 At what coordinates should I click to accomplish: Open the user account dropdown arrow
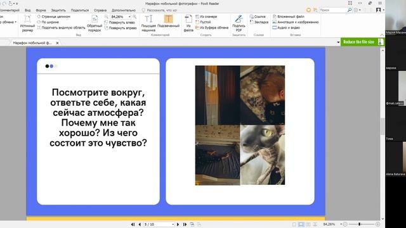(x=383, y=10)
